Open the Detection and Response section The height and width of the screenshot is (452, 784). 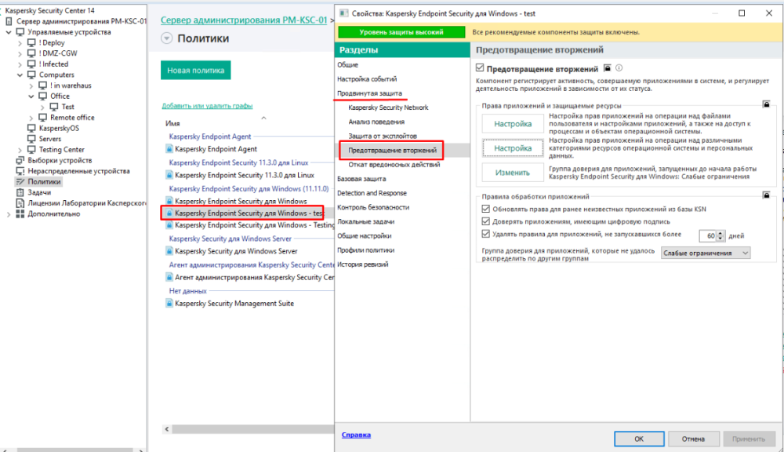point(372,193)
